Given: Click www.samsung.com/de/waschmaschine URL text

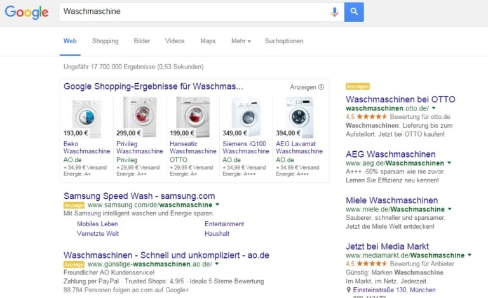Looking at the screenshot, I should click(x=150, y=205).
